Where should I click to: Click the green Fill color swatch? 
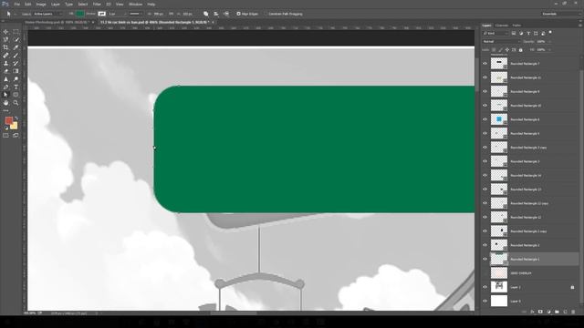click(x=80, y=14)
